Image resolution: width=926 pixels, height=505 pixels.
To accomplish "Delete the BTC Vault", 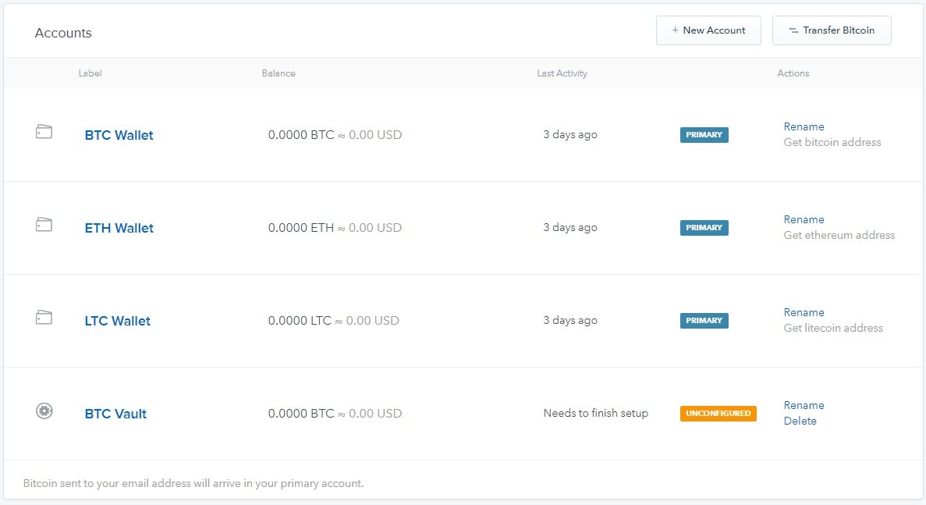I will coord(800,421).
